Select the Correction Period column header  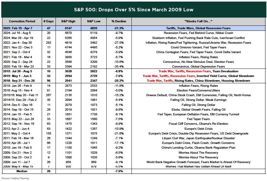[21, 21]
